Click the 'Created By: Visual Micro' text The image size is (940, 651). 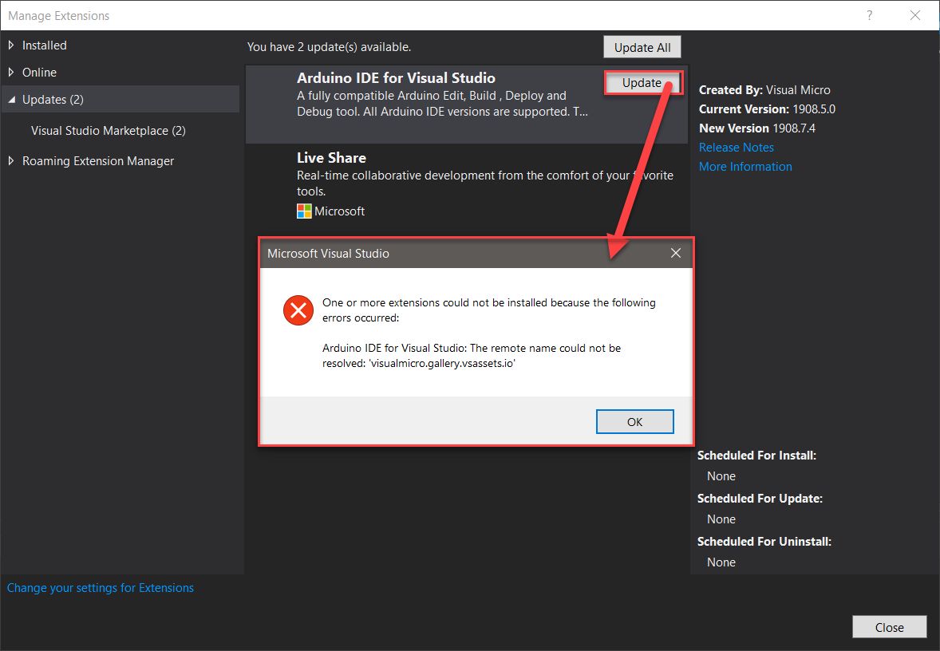point(764,90)
